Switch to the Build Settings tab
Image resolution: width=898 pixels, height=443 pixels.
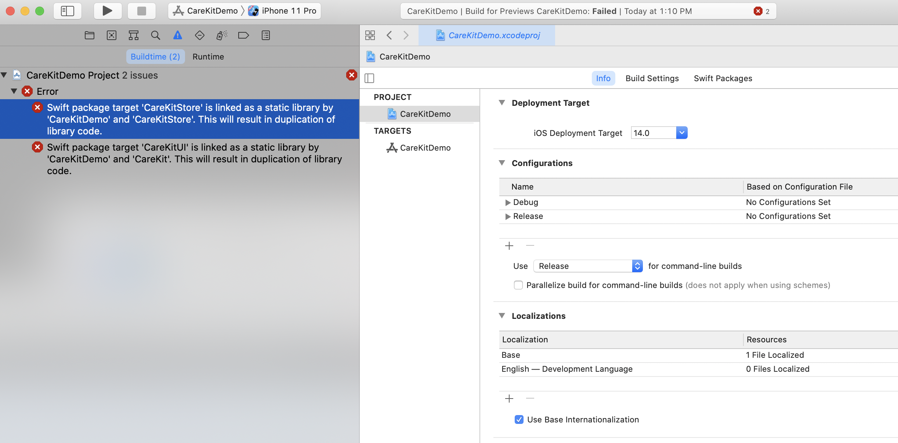652,78
